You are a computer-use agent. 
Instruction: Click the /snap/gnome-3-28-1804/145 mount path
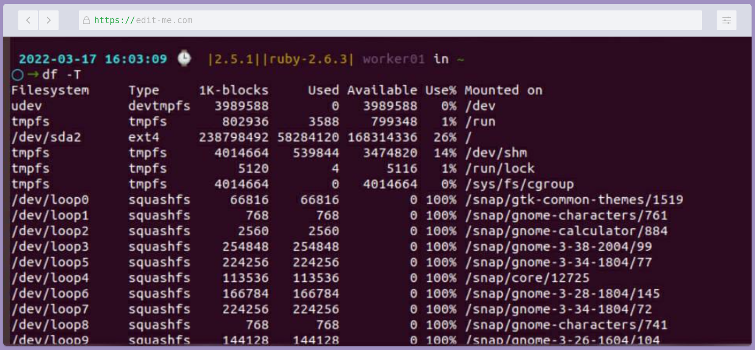[562, 294]
